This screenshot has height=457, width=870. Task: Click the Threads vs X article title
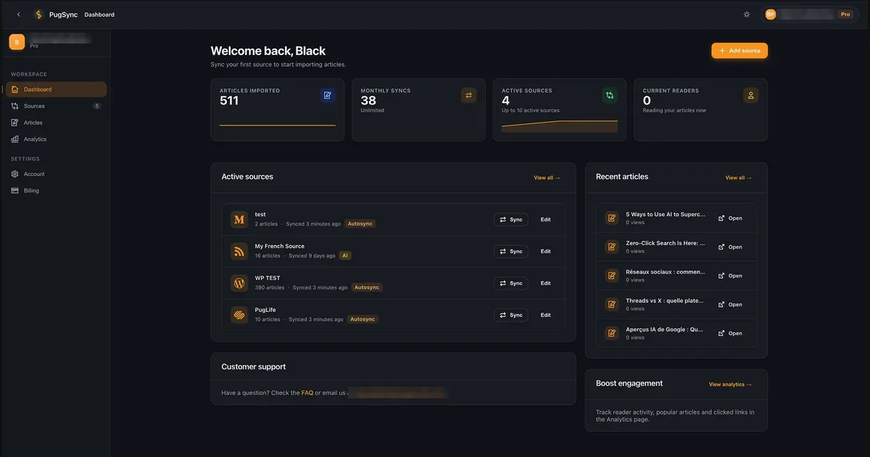(x=666, y=301)
